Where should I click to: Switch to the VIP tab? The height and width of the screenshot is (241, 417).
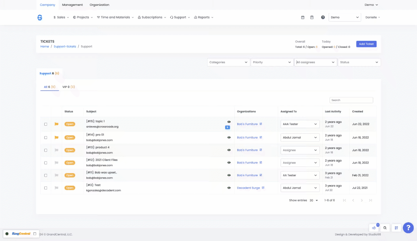click(x=68, y=87)
